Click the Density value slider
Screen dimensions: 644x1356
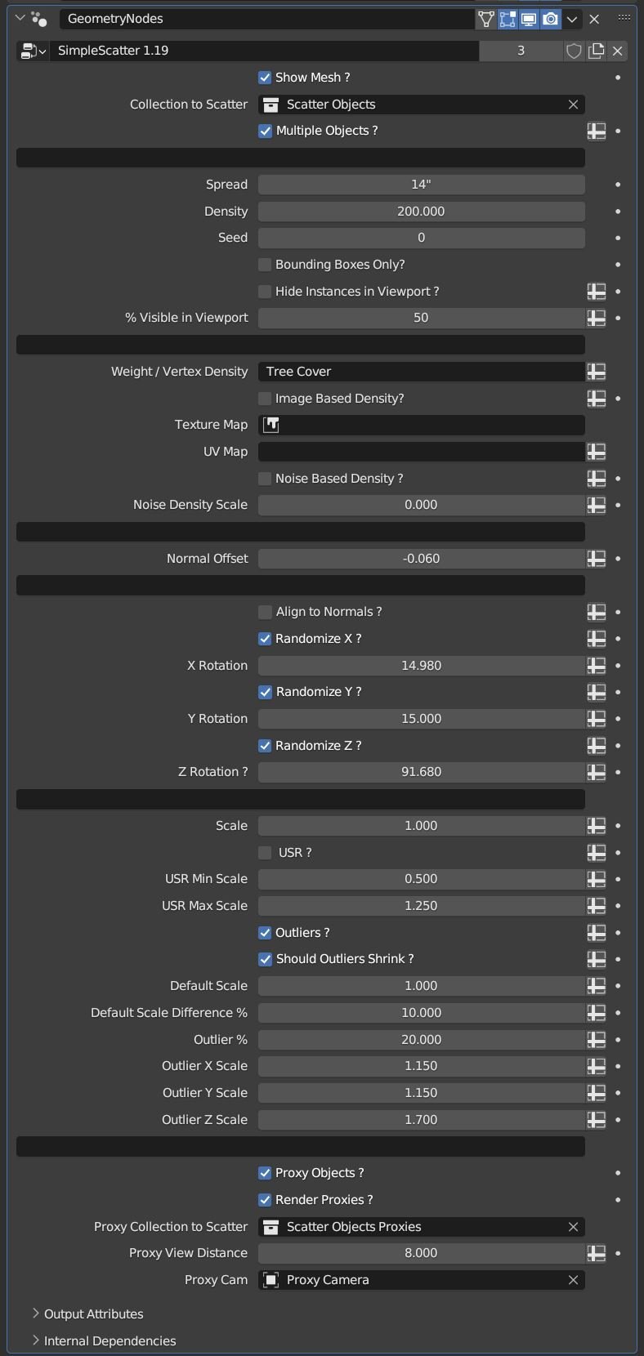(x=421, y=212)
